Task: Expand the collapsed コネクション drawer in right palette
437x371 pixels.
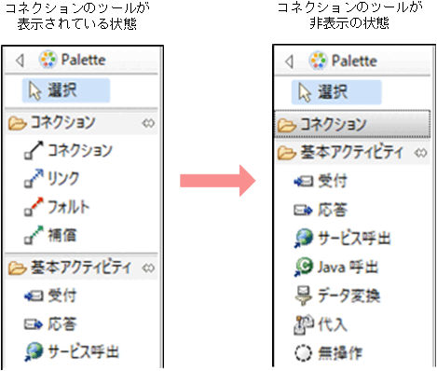Action: (x=352, y=124)
